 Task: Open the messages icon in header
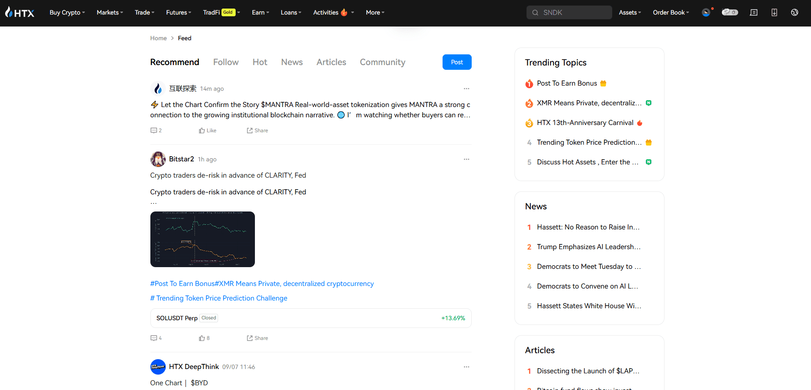[x=754, y=12]
